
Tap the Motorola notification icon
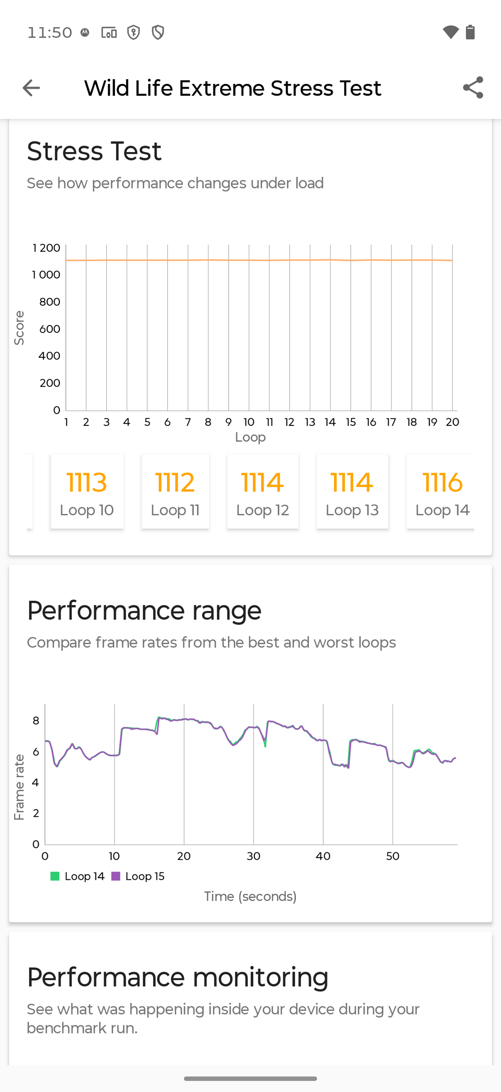85,32
